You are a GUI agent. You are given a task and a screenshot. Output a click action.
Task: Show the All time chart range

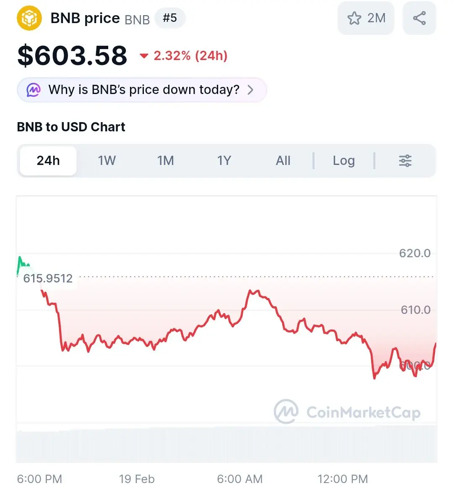pyautogui.click(x=283, y=161)
